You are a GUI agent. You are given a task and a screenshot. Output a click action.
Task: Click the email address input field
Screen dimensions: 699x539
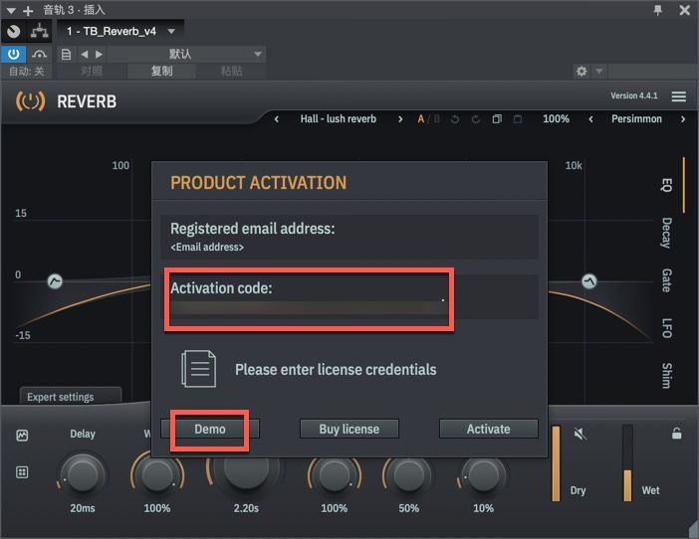click(349, 238)
